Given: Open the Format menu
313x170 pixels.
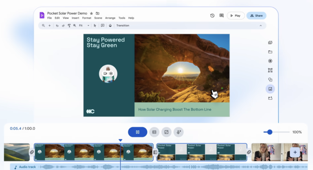Looking at the screenshot, I should pos(87,18).
